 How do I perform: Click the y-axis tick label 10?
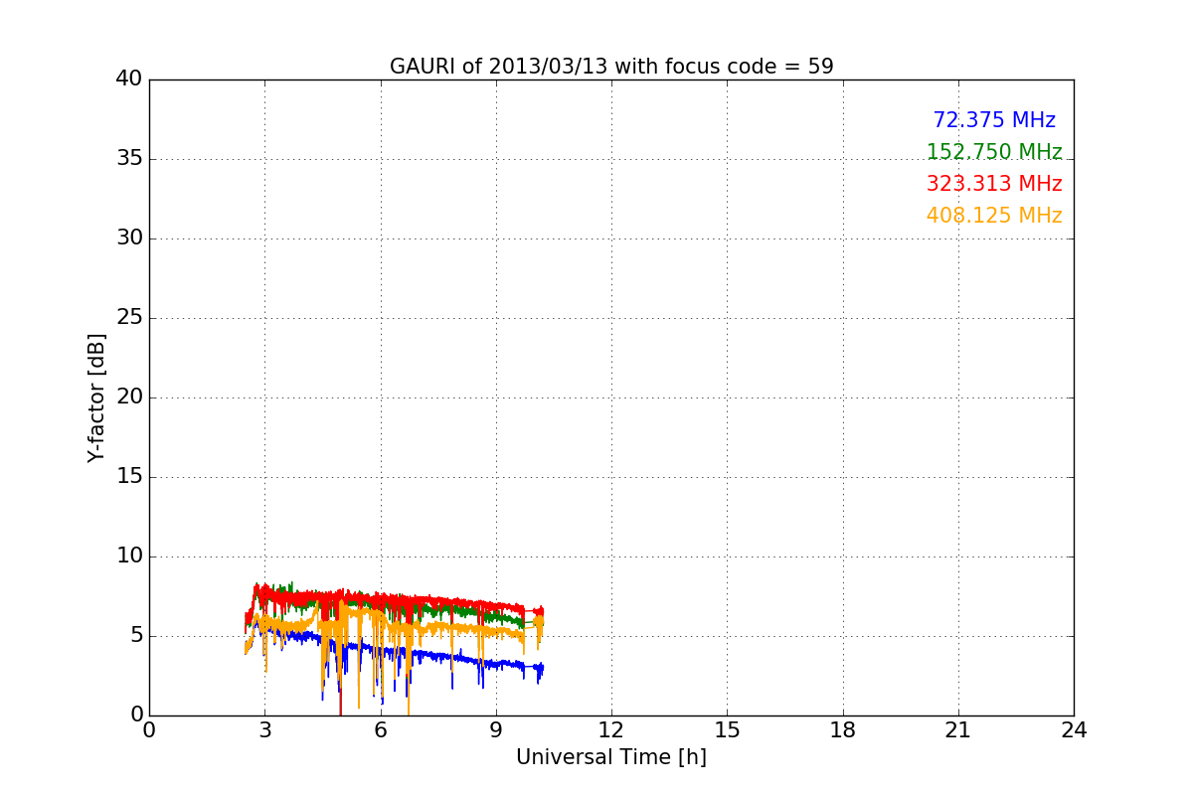coord(129,556)
